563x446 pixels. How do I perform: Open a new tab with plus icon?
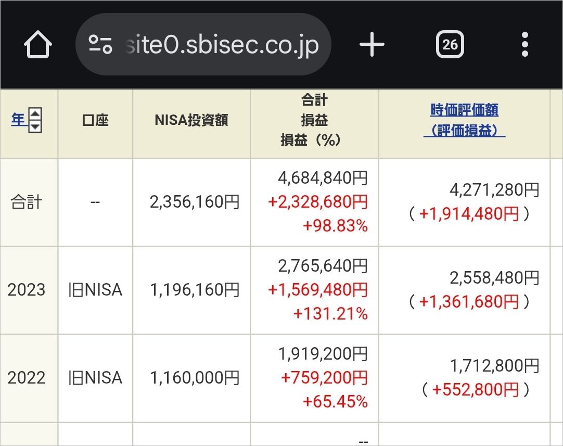[372, 45]
